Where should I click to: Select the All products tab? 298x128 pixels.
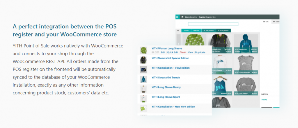pos(178,30)
